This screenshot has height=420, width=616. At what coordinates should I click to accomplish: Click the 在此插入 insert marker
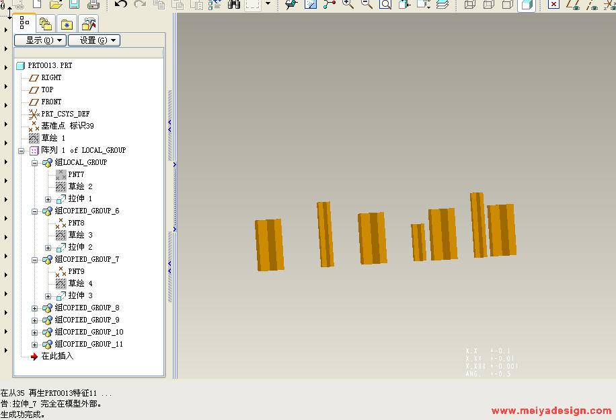[56, 356]
